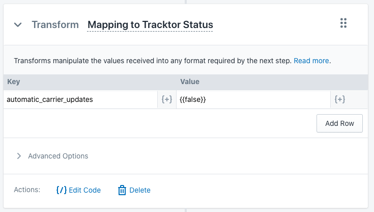Open the Read more link
374x212 pixels.
[x=311, y=61]
